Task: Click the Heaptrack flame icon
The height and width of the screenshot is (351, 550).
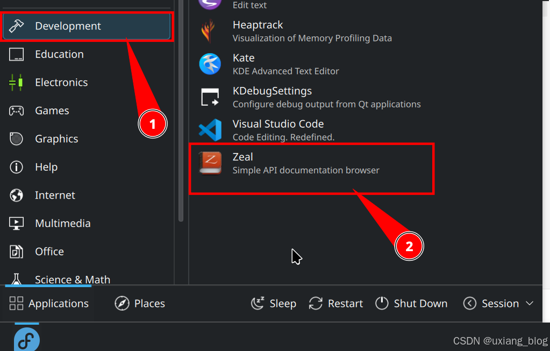Action: point(208,31)
